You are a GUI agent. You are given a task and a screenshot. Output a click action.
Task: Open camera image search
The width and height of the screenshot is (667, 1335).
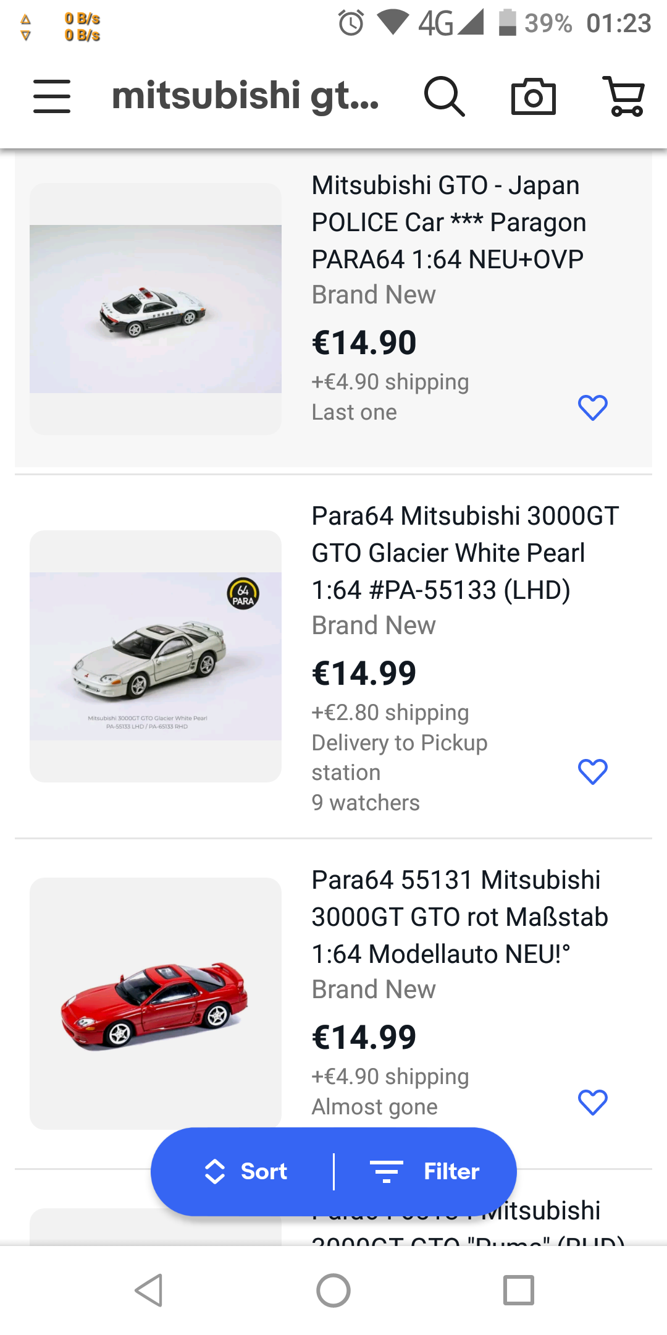pyautogui.click(x=534, y=96)
